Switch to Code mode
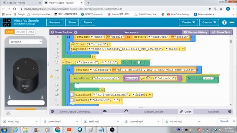 tap(10, 32)
